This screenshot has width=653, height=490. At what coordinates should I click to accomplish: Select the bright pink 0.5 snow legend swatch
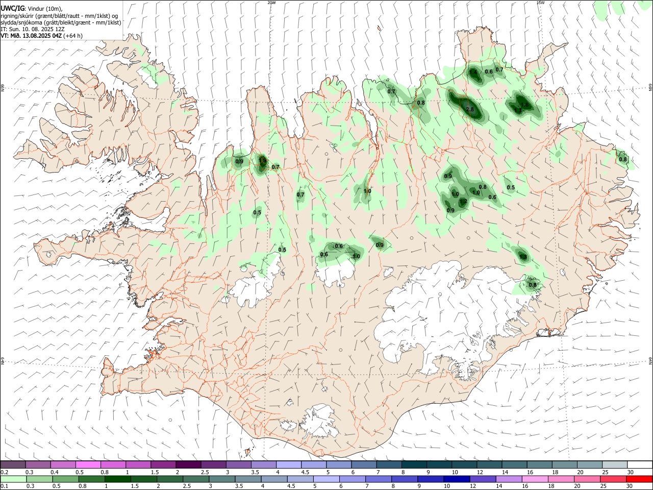click(x=88, y=464)
